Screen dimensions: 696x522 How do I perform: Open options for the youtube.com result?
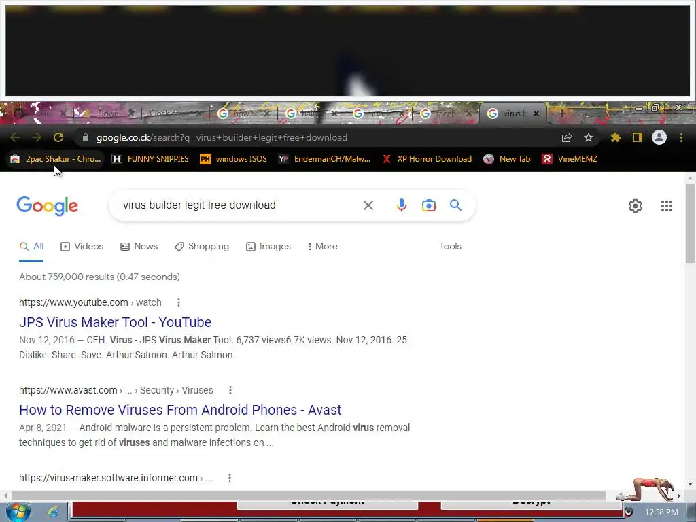[x=179, y=302]
